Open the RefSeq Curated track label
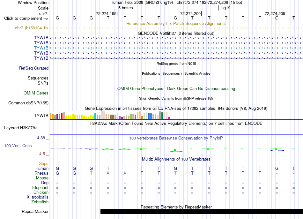The image size is (303, 219). pyautogui.click(x=34, y=68)
